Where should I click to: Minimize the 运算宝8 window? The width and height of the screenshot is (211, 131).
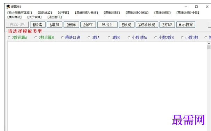tap(186, 7)
